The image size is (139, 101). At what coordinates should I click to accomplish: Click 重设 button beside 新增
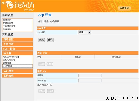point(50,91)
